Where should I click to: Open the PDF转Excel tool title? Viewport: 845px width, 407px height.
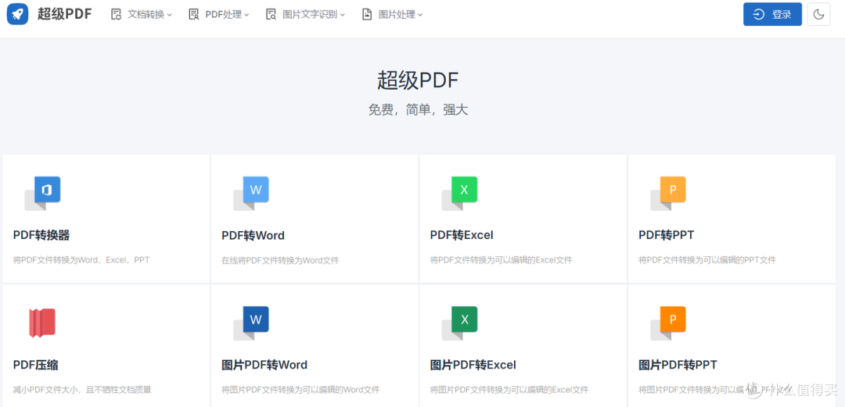tap(462, 235)
